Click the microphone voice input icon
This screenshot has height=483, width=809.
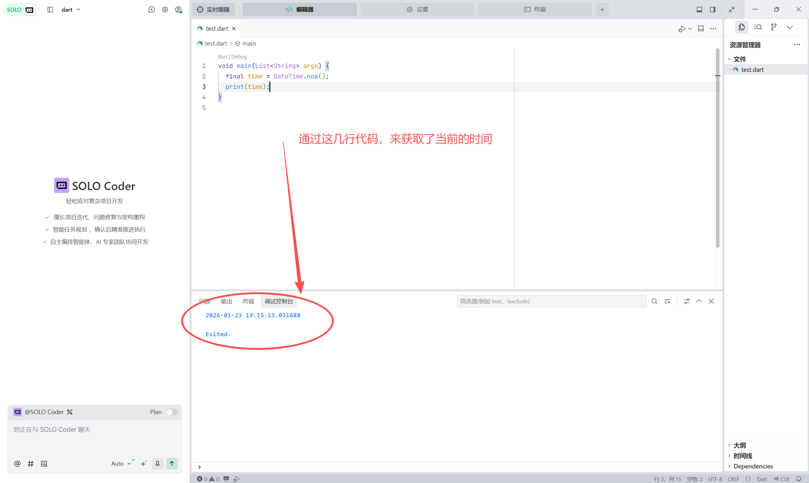[157, 463]
